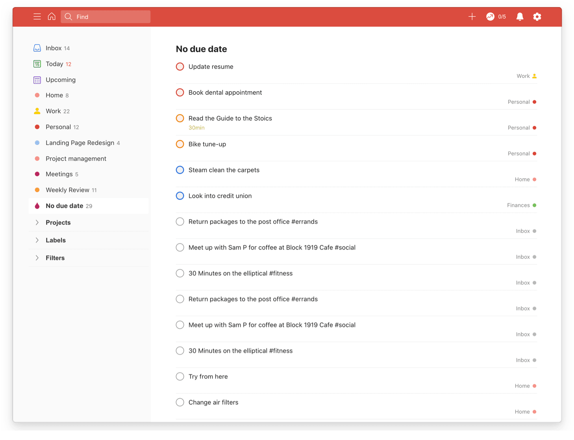Click the Home icon in the top bar
The image size is (574, 440).
(x=52, y=17)
